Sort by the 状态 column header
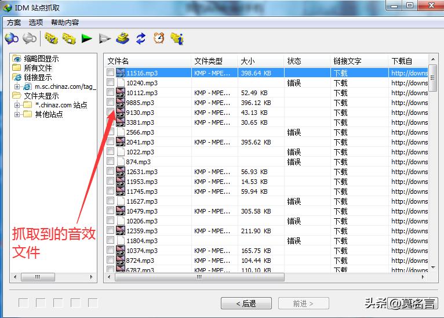The width and height of the screenshot is (444, 318). tap(307, 61)
